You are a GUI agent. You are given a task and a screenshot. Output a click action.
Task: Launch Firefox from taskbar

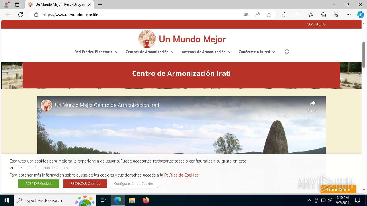click(146, 200)
